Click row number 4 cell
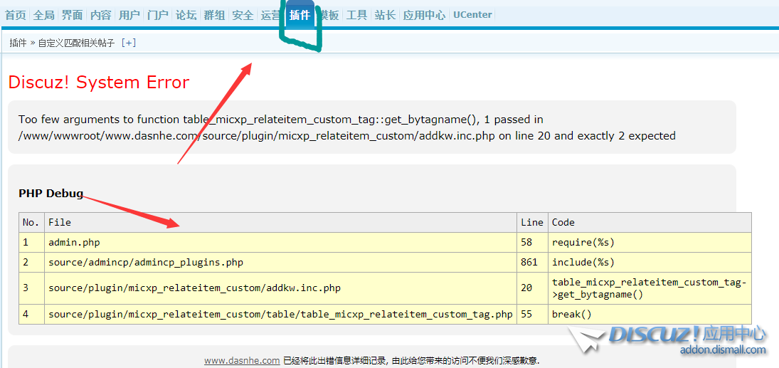Image resolution: width=779 pixels, height=368 pixels. [31, 315]
